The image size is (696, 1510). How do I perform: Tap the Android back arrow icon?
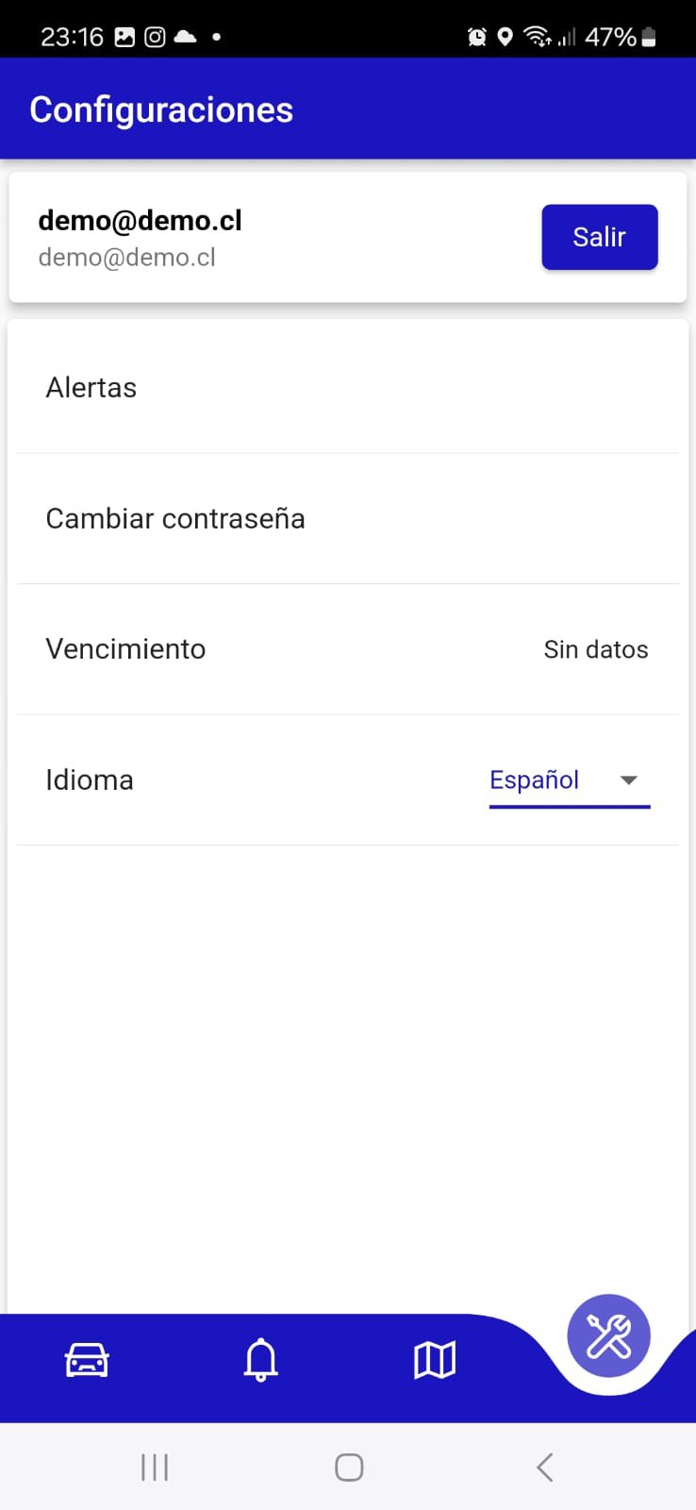click(x=544, y=1468)
